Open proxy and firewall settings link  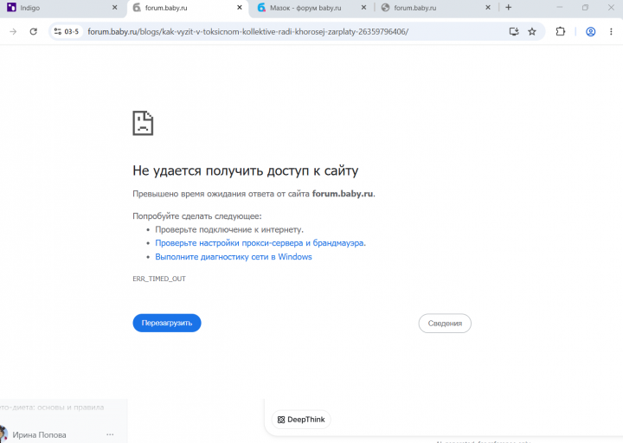(x=260, y=243)
